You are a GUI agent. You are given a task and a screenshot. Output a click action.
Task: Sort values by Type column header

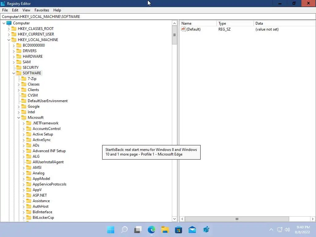click(235, 23)
